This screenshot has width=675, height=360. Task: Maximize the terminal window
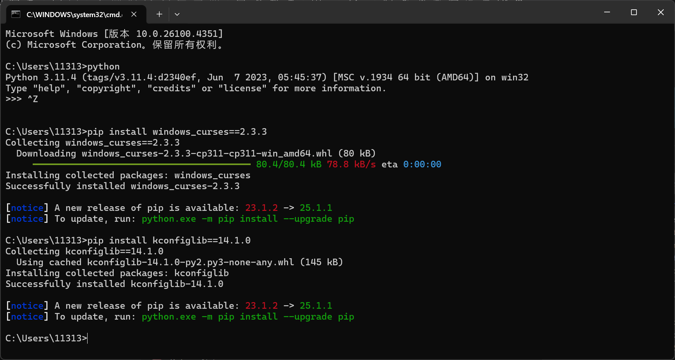tap(634, 12)
